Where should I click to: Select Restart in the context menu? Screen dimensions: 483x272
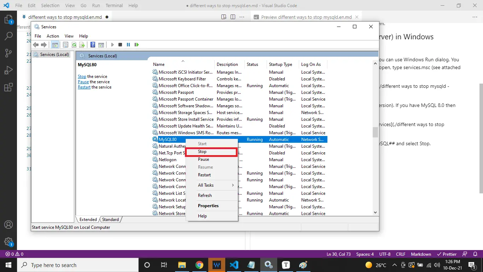point(211,175)
